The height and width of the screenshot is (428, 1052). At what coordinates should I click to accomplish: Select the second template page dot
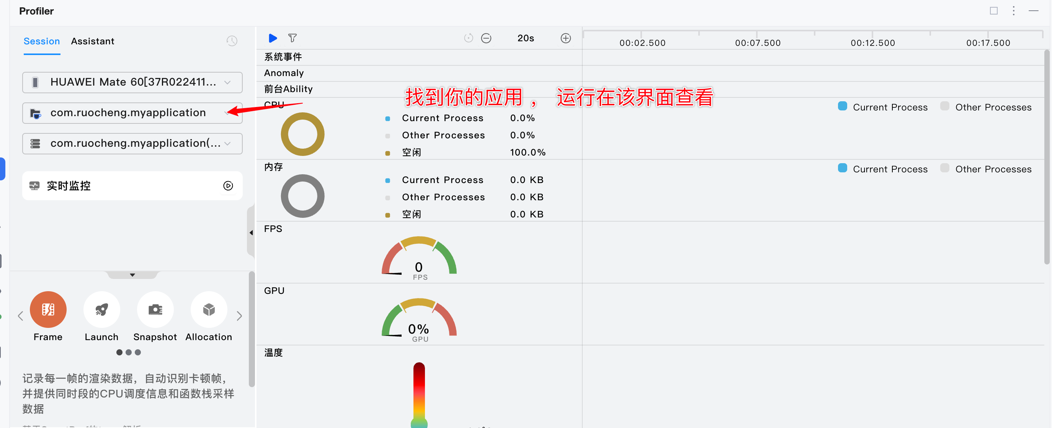[x=129, y=352]
